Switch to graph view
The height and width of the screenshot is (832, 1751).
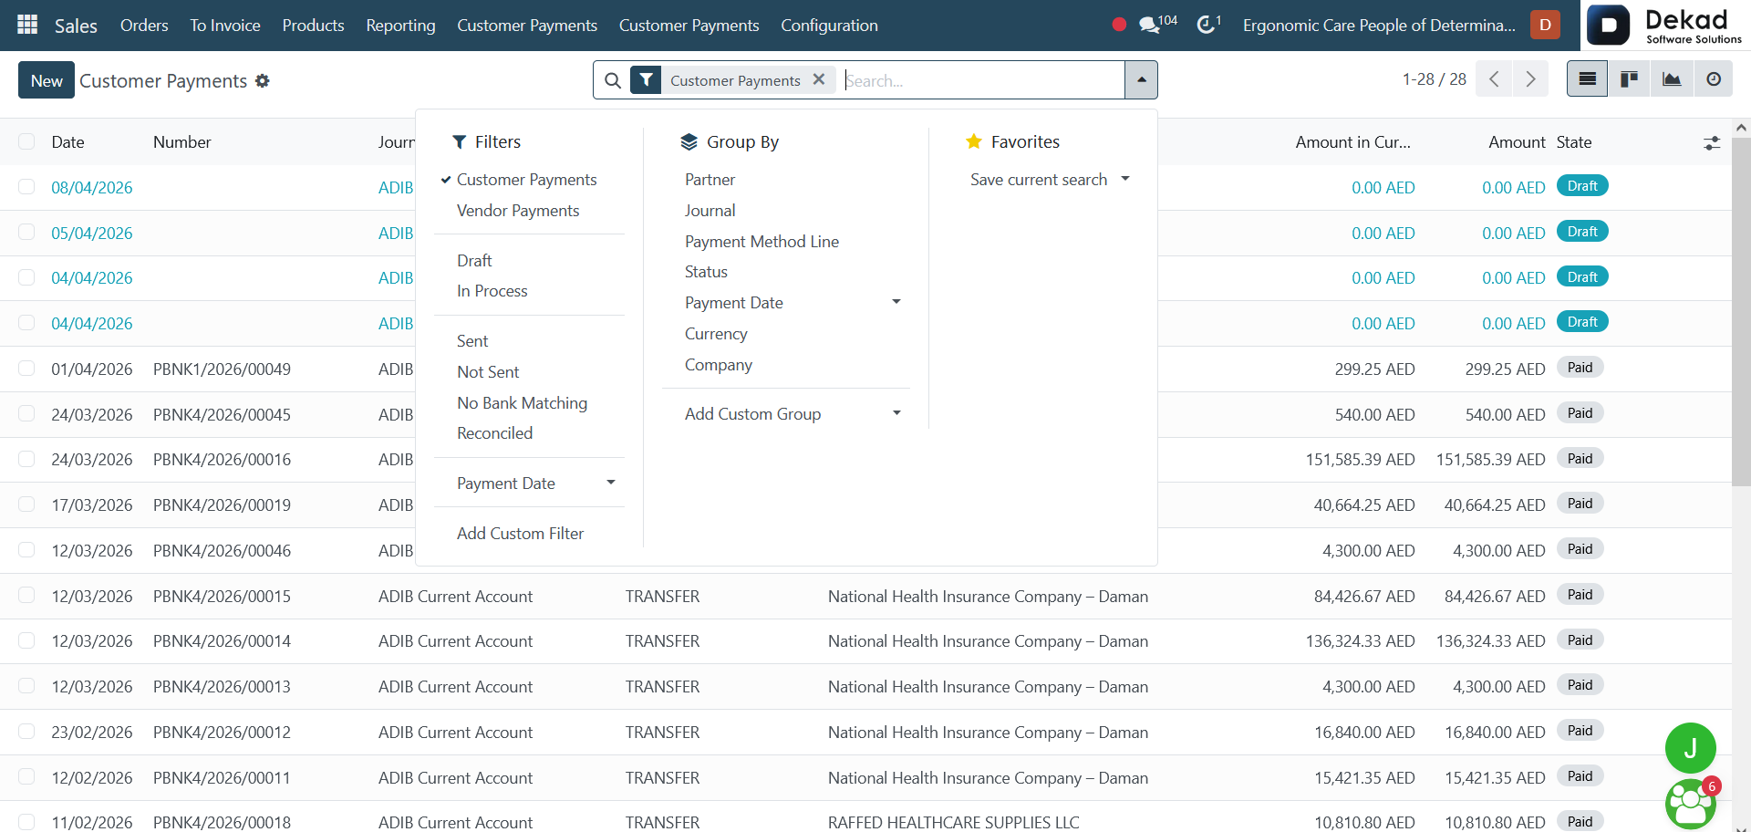click(x=1671, y=79)
